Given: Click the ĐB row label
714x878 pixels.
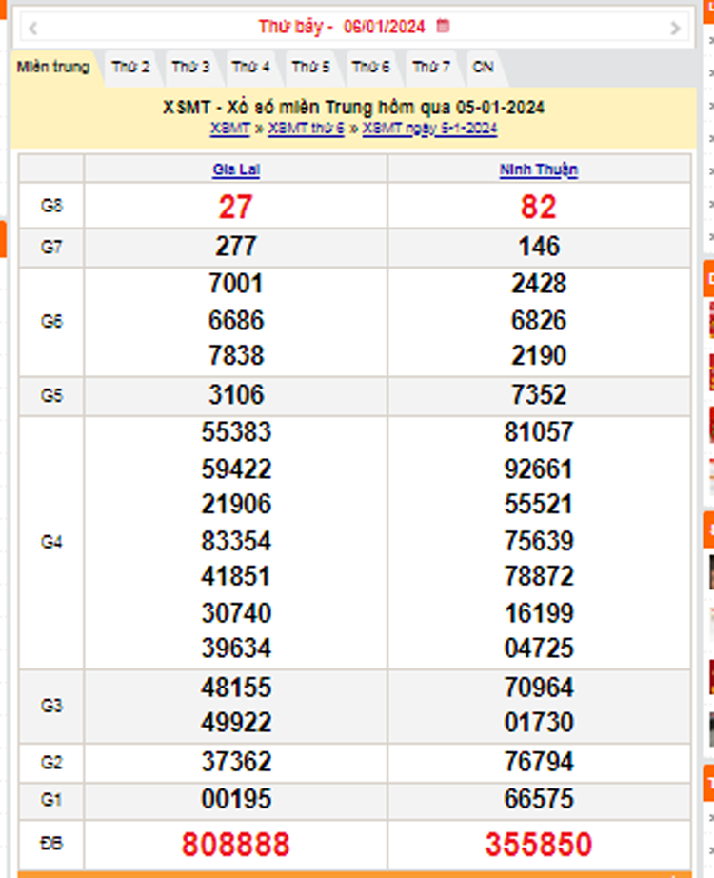Looking at the screenshot, I should point(51,844).
